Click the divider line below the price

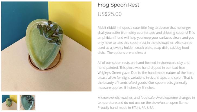[x=147, y=22]
